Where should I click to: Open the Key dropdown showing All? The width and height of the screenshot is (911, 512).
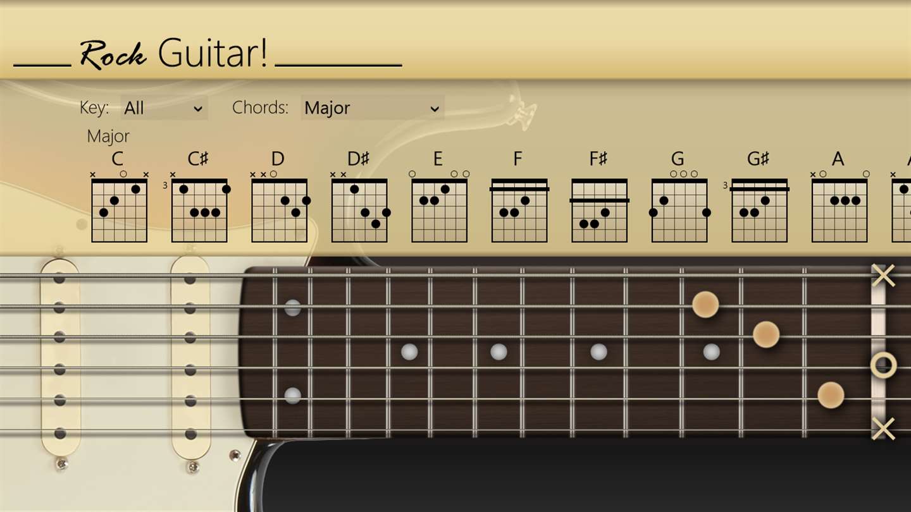point(164,108)
